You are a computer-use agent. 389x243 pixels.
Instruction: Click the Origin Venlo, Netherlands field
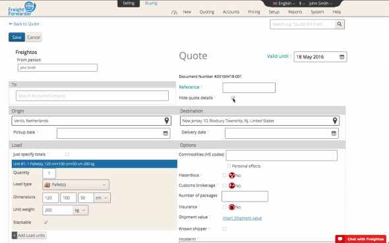[x=91, y=121]
